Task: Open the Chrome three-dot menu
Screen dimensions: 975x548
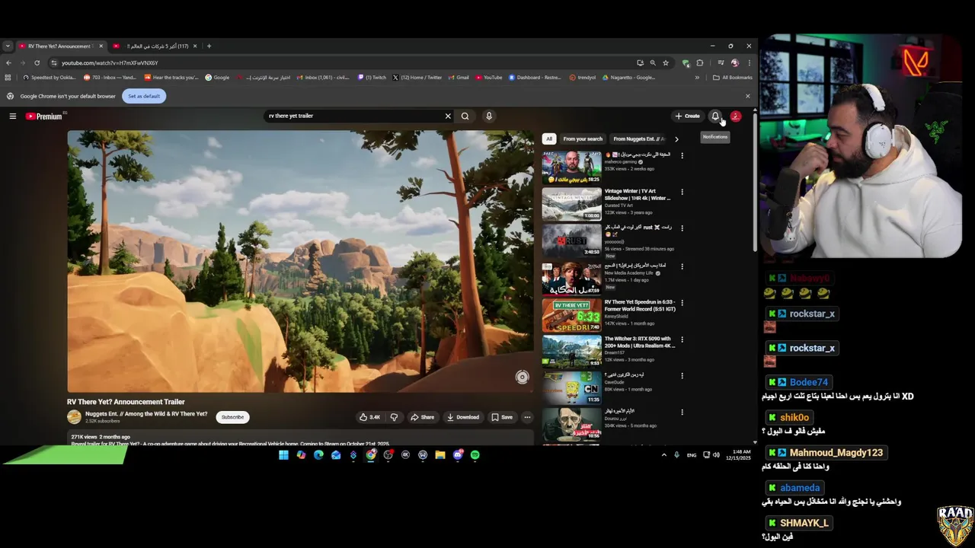Action: [x=749, y=62]
